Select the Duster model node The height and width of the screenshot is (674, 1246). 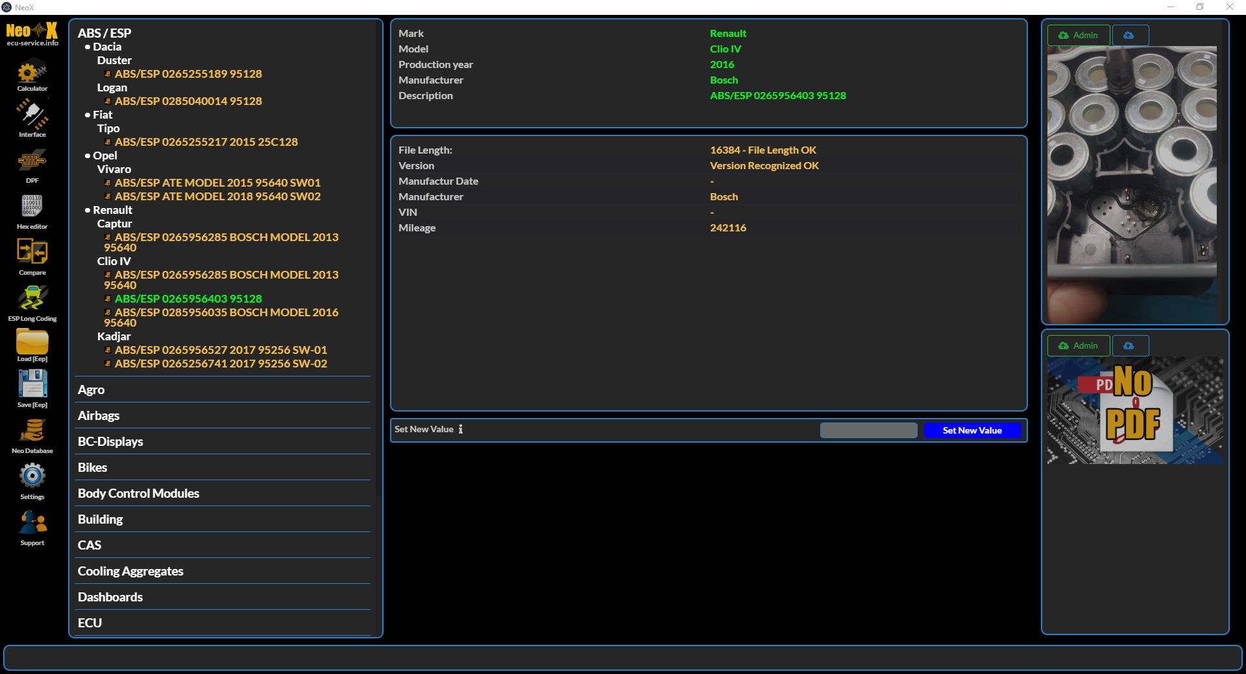(x=114, y=60)
